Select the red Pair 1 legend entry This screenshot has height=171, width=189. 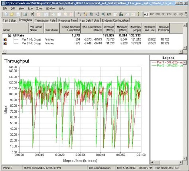pyautogui.click(x=167, y=62)
